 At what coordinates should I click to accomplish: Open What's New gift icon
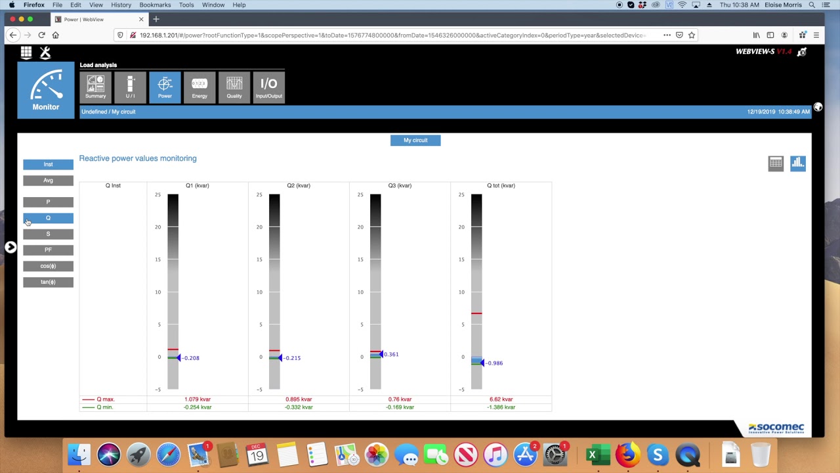coord(802,35)
